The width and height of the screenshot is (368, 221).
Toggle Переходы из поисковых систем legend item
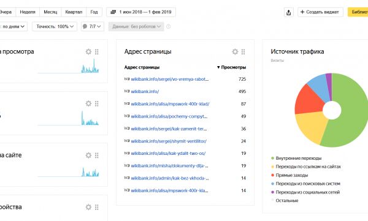305,184
